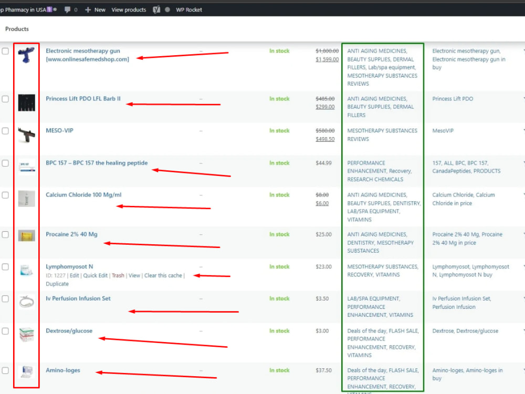
Task: Open BPC 157 healing peptide product
Action: point(97,163)
